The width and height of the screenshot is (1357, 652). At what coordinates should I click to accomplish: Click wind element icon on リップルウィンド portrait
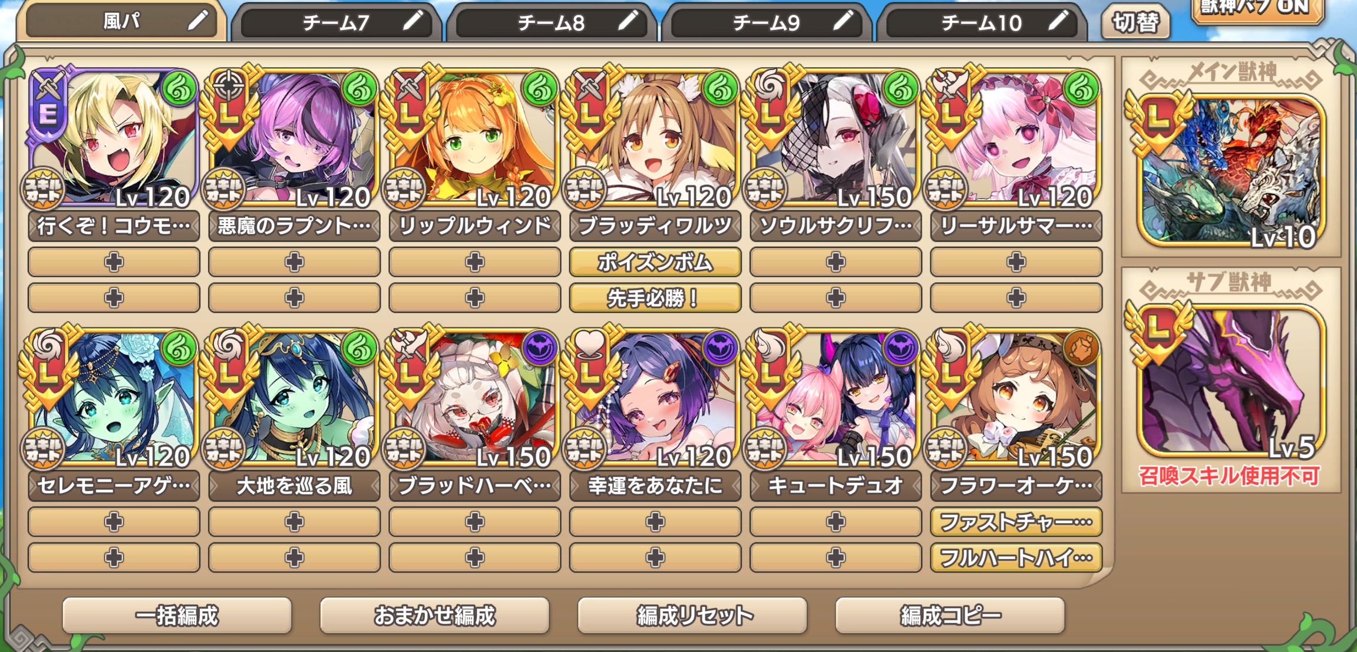pos(539,89)
